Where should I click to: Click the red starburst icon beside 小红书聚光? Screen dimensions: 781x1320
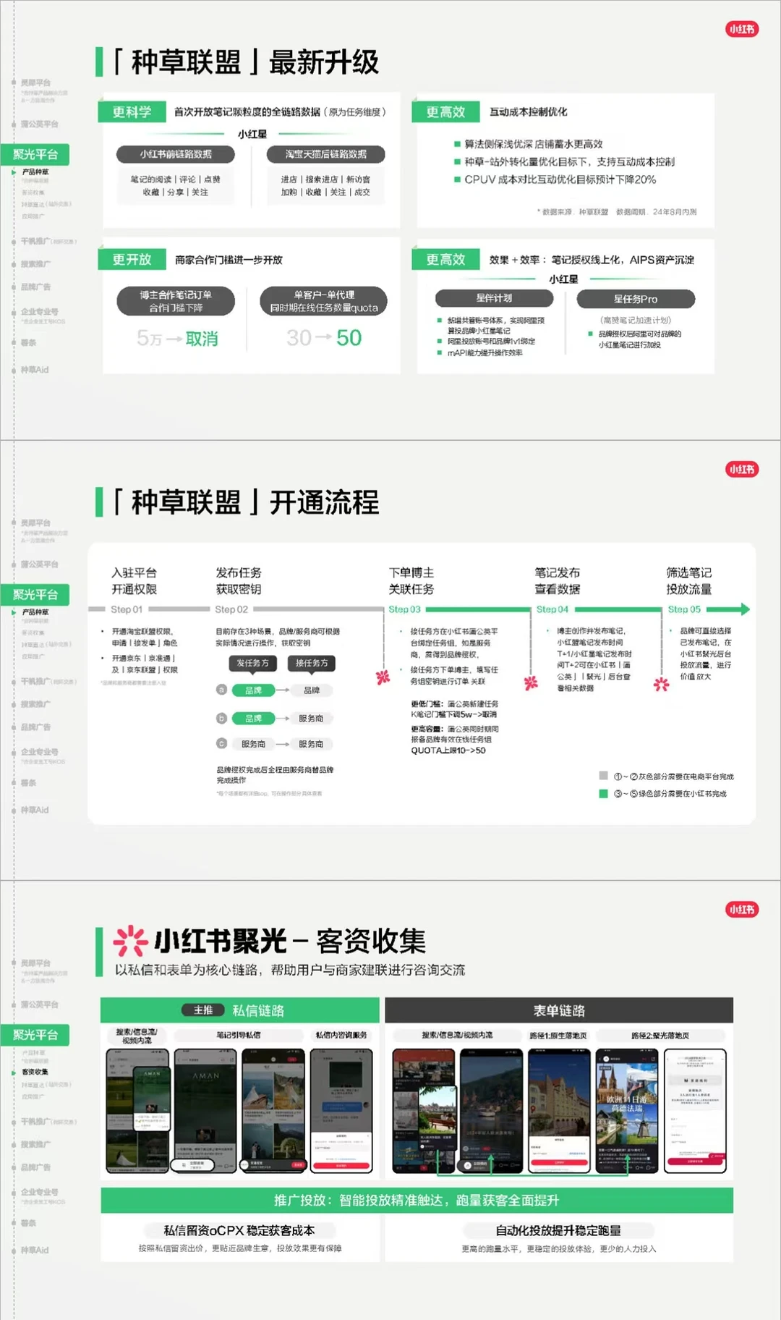coord(130,941)
